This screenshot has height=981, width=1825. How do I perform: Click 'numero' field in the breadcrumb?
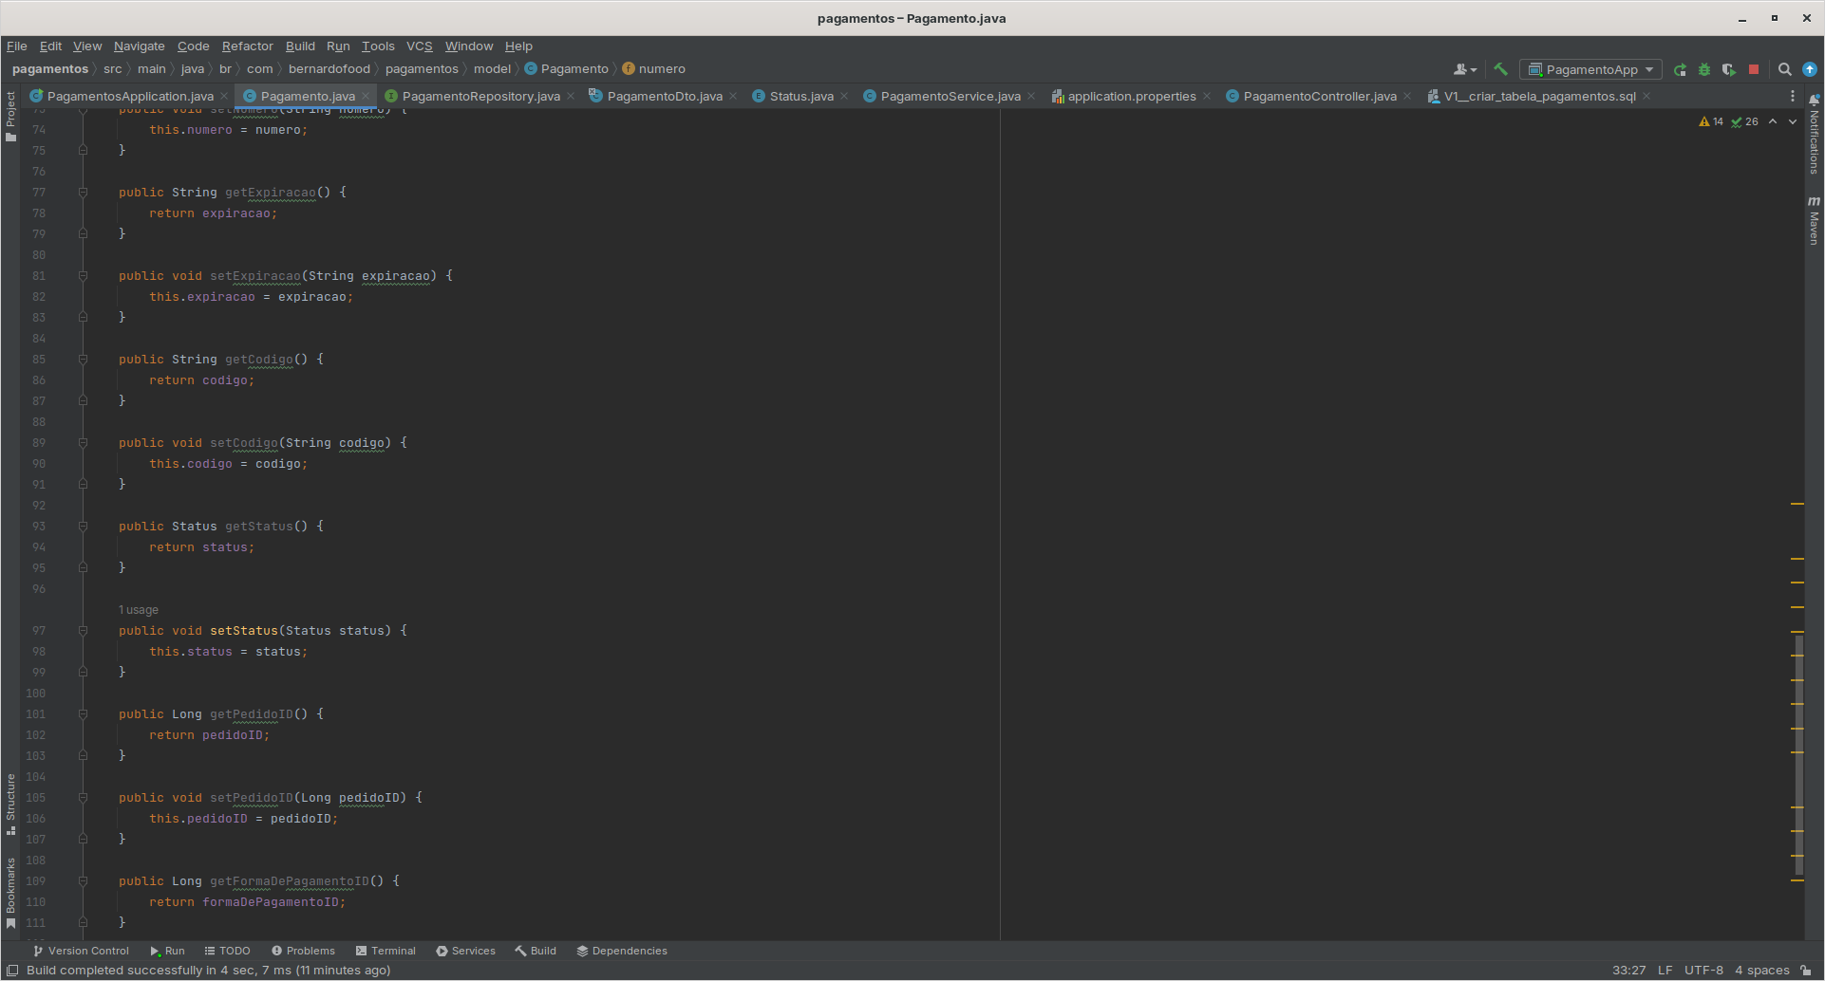[654, 69]
